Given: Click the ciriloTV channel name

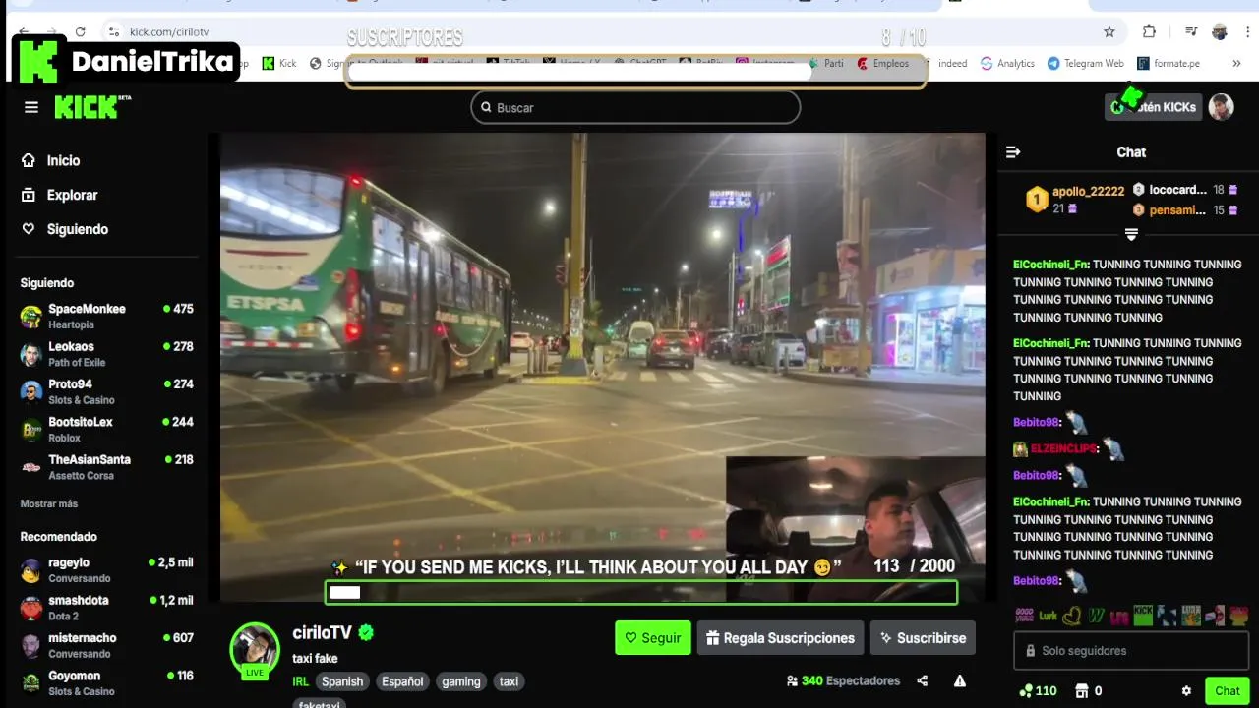Looking at the screenshot, I should [x=322, y=632].
